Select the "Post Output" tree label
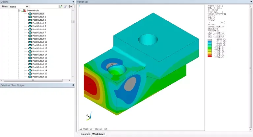253x137 pixels. [38, 14]
